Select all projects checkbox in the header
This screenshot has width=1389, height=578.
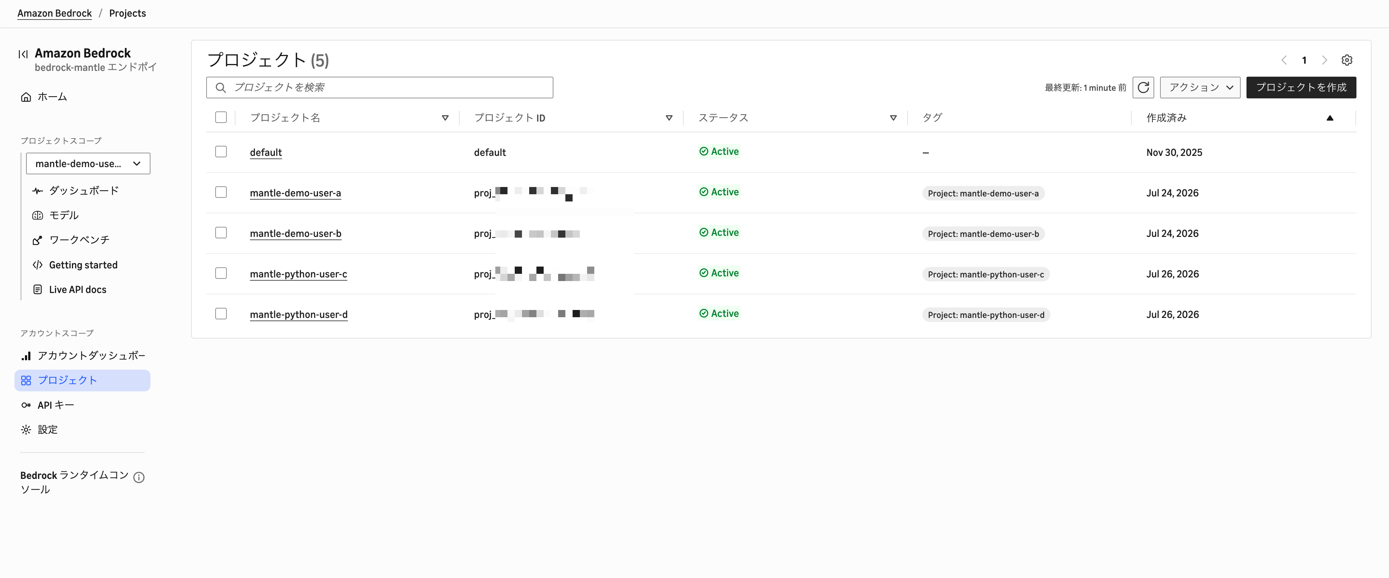(x=221, y=118)
